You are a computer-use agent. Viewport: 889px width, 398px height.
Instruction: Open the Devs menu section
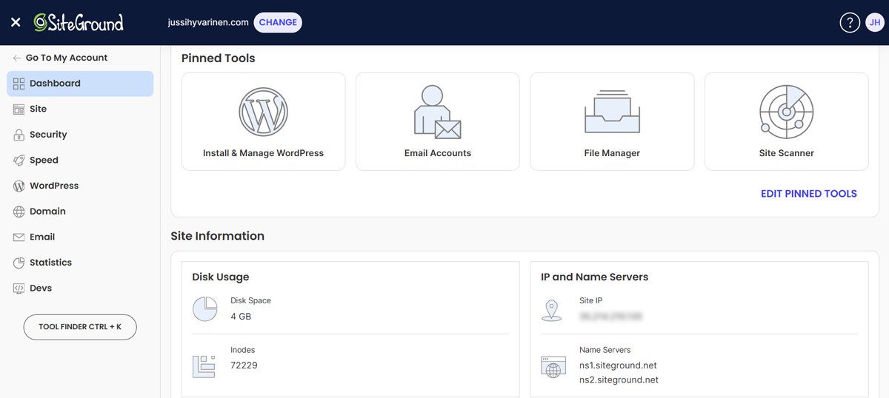coord(80,289)
